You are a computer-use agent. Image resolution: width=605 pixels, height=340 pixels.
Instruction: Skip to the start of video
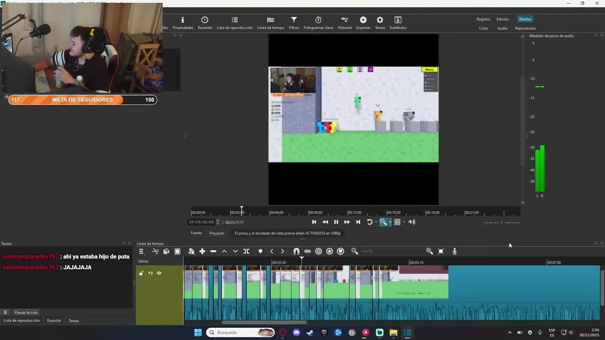coord(314,222)
